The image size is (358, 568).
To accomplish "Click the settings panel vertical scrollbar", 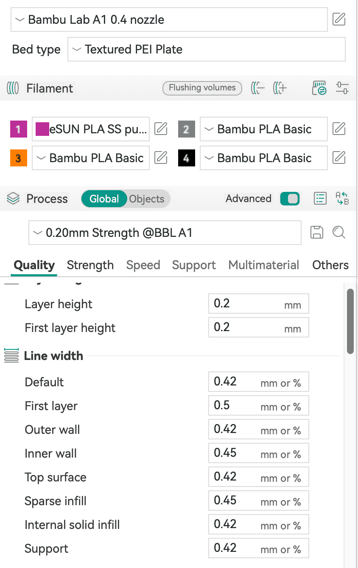I will 350,321.
